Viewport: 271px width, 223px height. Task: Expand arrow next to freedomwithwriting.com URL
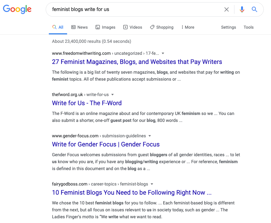tap(163, 53)
